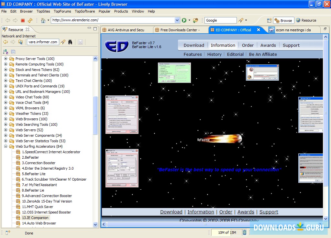331x238 pixels.
Task: Click the alphabetical sort icon in the sidebar
Action: [x=6, y=52]
